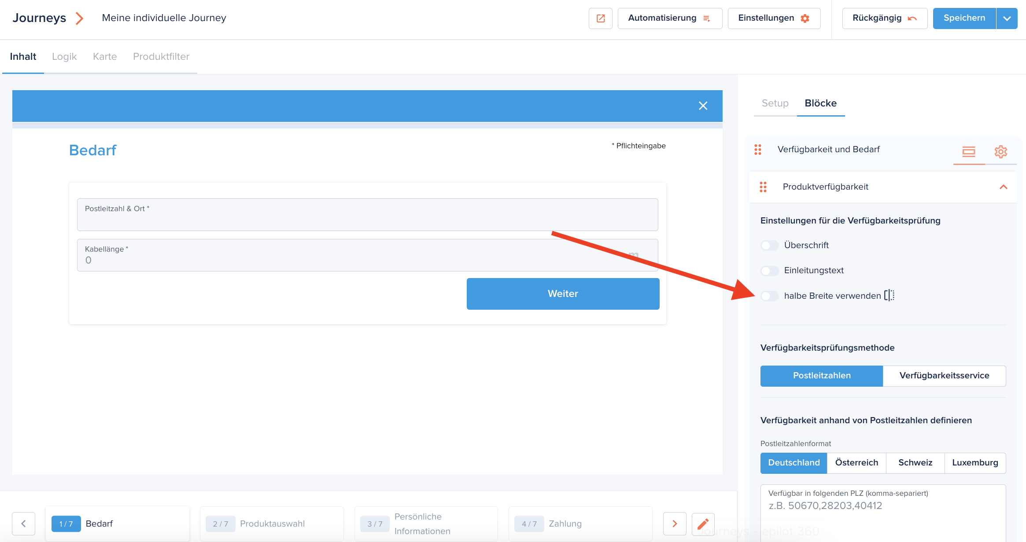Image resolution: width=1026 pixels, height=542 pixels.
Task: Go back to Journeys breadcrumb
Action: click(39, 18)
